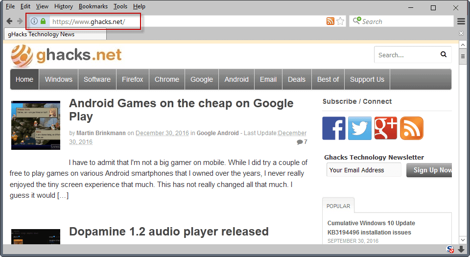Click the URL address field
Screen dimensions: 470x257
(x=188, y=22)
